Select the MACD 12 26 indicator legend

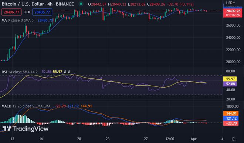(x=26, y=106)
